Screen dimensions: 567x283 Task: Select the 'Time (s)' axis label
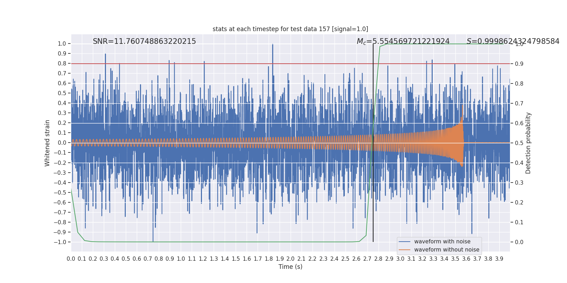290,267
